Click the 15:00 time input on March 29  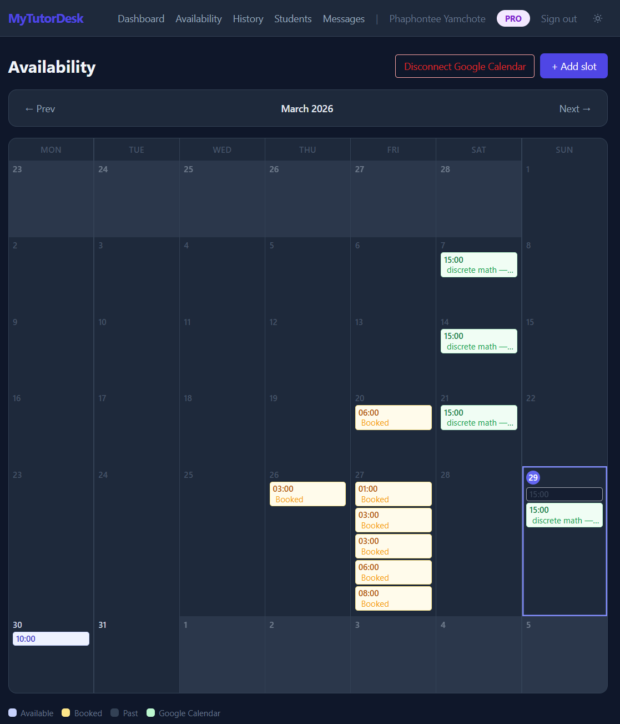coord(564,494)
